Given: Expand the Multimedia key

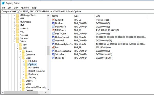Looking at the screenshot, I should click(14, 22).
